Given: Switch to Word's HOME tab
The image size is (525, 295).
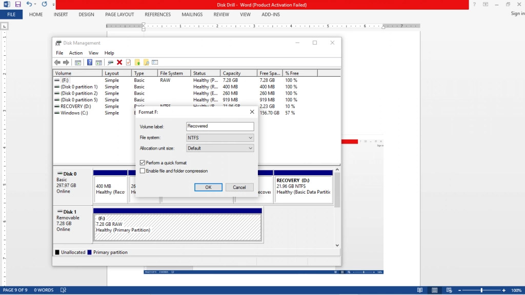Looking at the screenshot, I should pos(36,15).
